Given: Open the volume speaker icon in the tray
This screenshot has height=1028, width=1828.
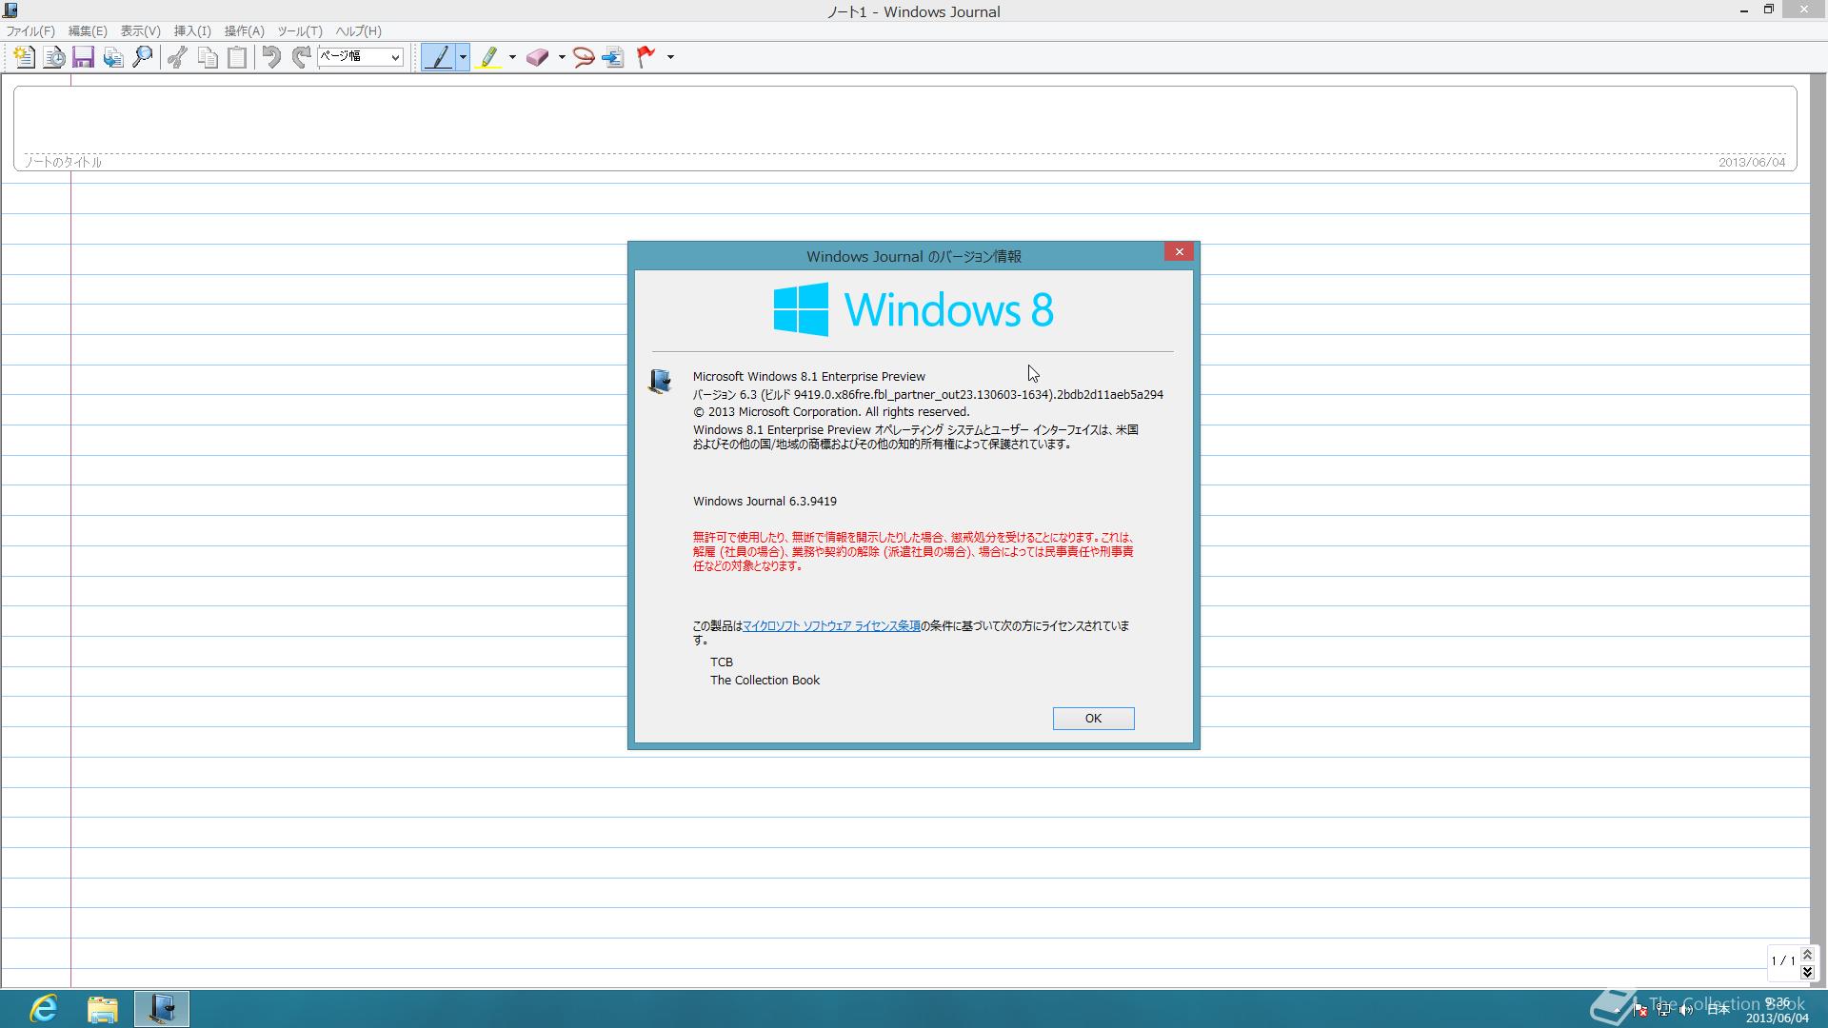Looking at the screenshot, I should coord(1686,1010).
